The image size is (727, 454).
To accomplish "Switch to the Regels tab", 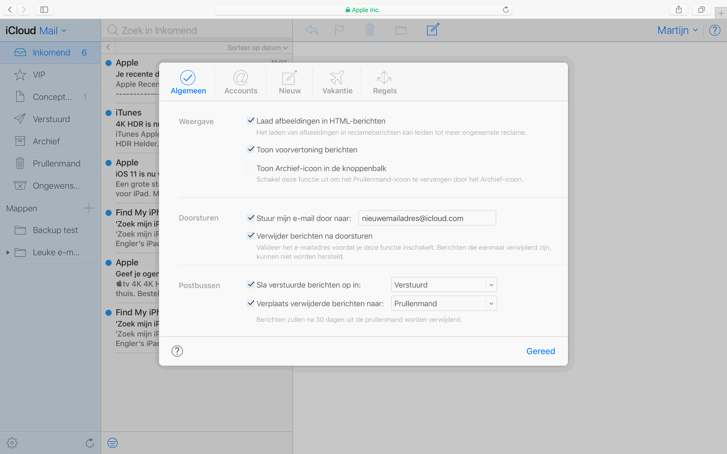I will pyautogui.click(x=385, y=82).
